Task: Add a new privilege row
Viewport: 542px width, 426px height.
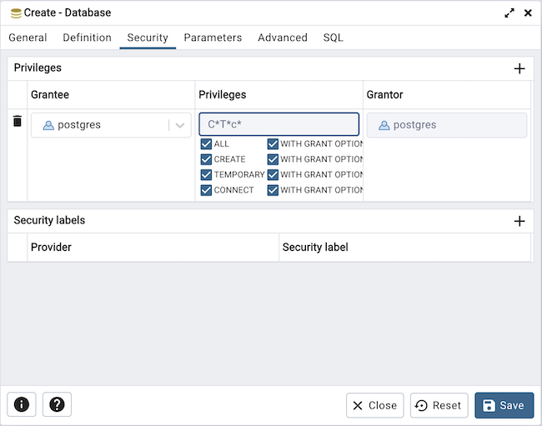Action: coord(519,68)
